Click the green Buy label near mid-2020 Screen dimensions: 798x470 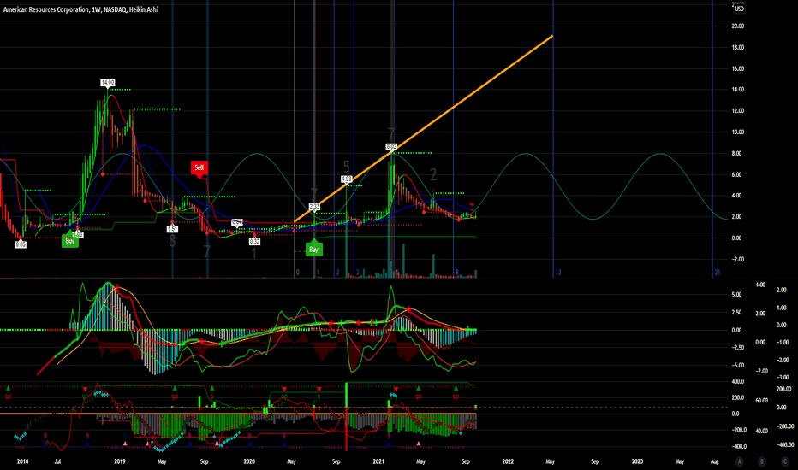[x=313, y=250]
